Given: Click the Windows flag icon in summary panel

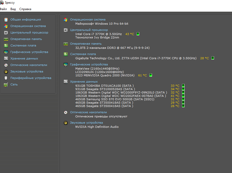Looking at the screenshot, I should tap(66, 20).
